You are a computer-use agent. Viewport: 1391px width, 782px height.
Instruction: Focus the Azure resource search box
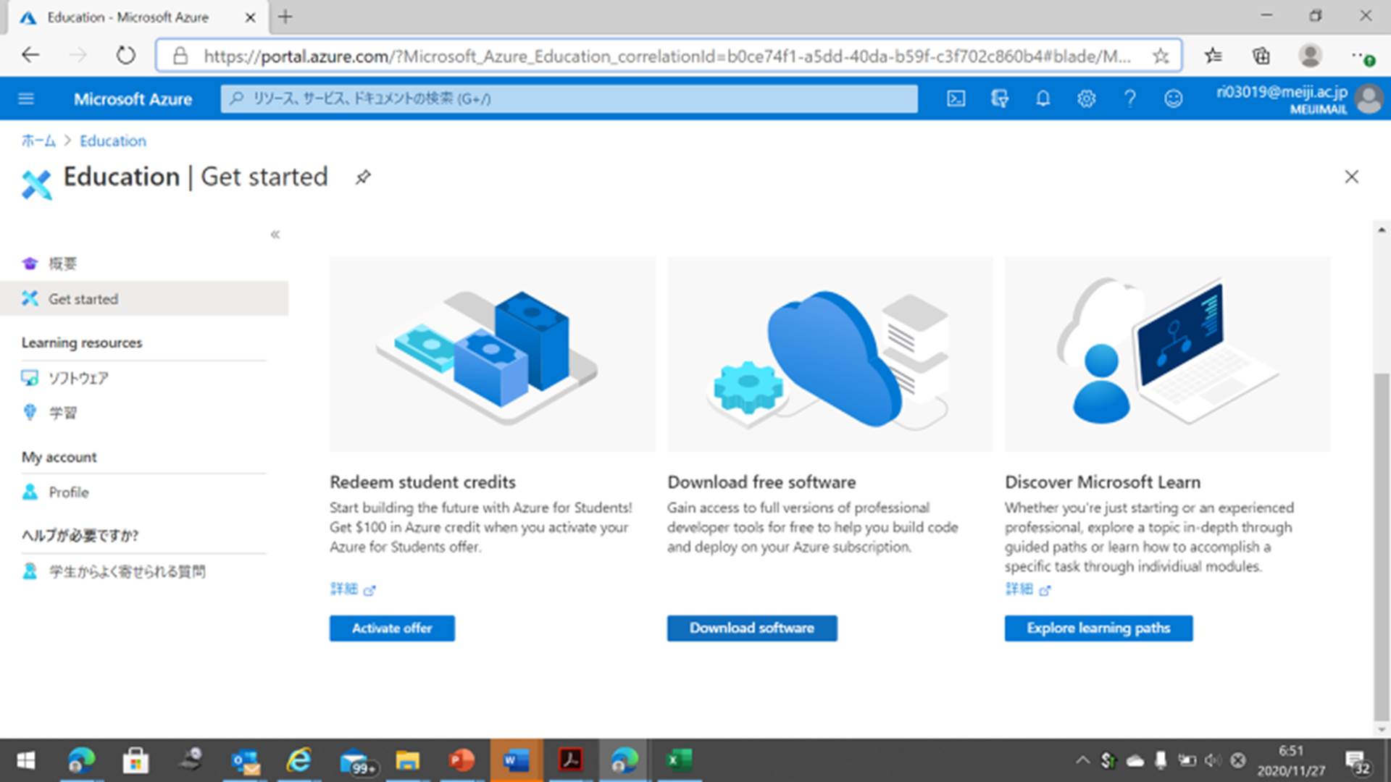point(569,98)
